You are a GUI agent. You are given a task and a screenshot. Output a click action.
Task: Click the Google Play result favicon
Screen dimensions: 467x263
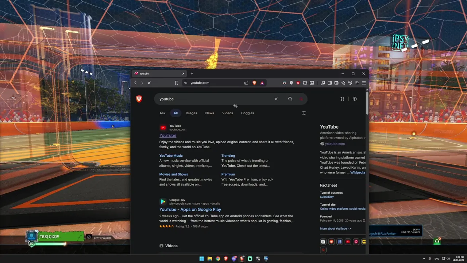(163, 202)
